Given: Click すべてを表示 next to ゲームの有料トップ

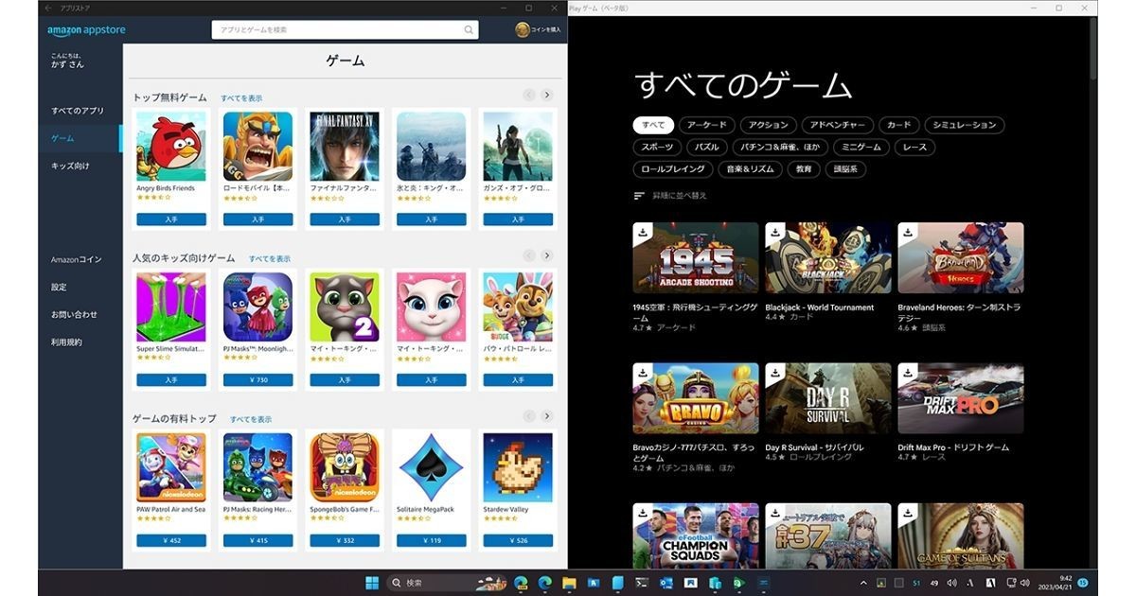Looking at the screenshot, I should 251,419.
